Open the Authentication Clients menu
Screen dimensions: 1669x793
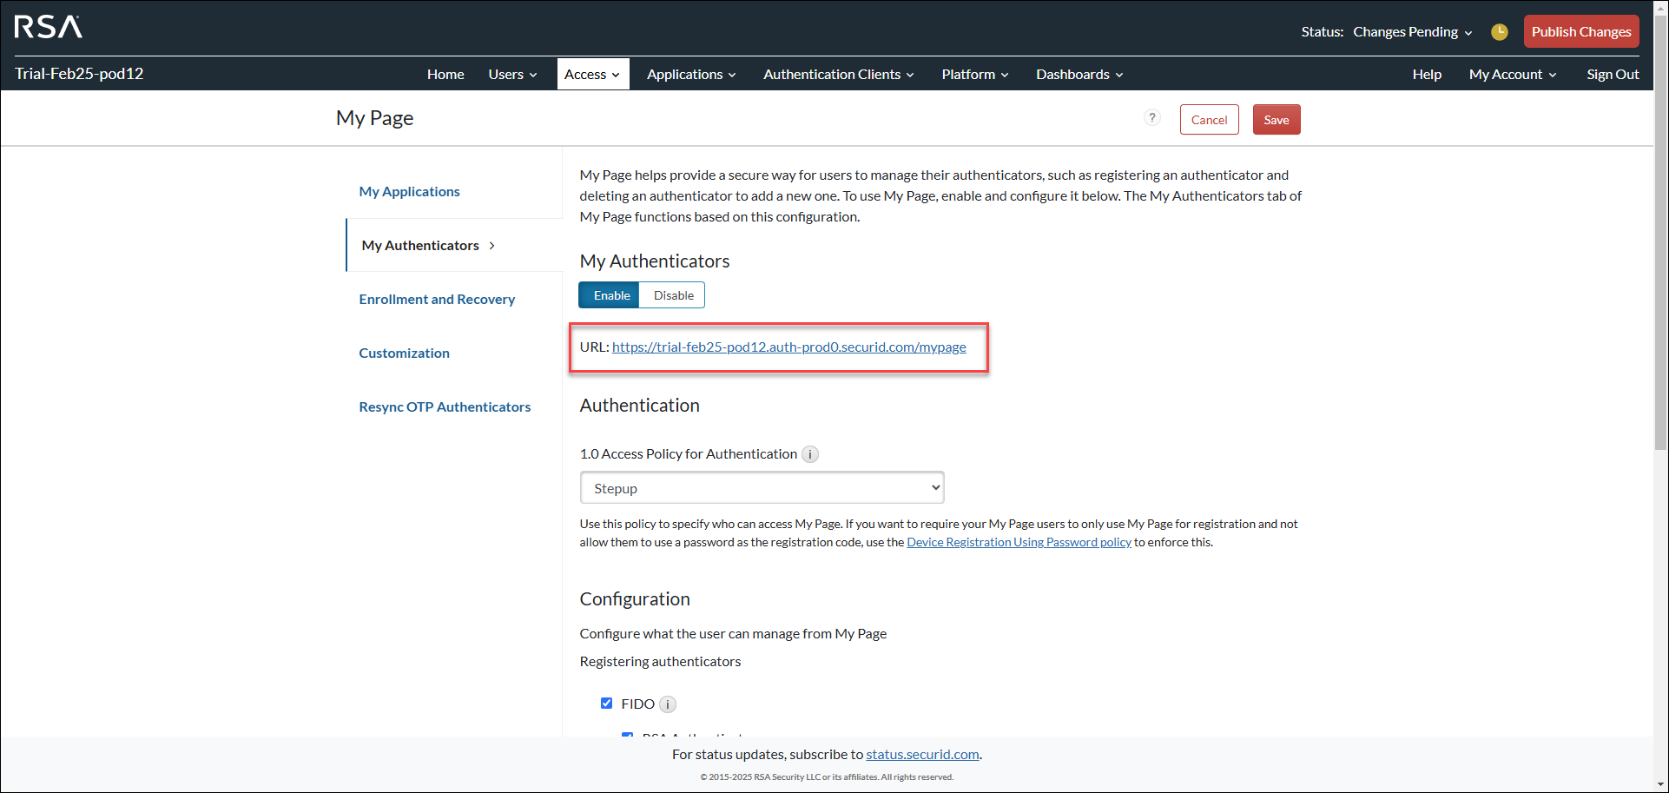click(838, 75)
